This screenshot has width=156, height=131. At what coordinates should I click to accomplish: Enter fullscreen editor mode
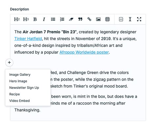click(139, 19)
